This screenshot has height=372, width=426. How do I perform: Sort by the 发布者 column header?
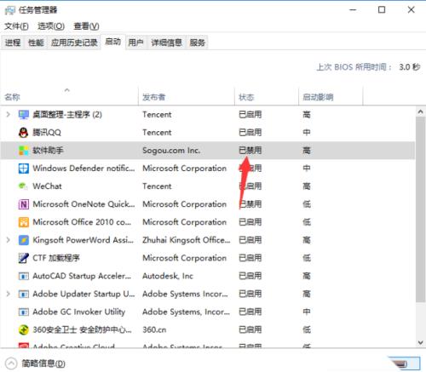click(x=187, y=97)
